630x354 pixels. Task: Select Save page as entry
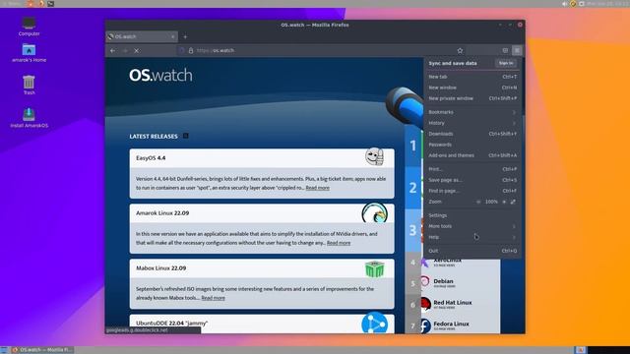[472, 180]
